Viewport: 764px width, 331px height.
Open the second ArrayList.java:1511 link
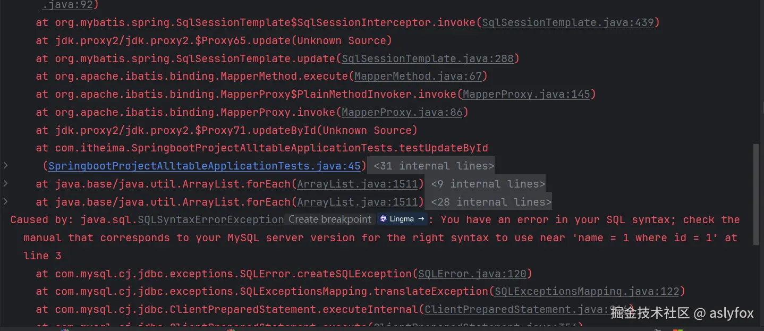click(x=358, y=201)
